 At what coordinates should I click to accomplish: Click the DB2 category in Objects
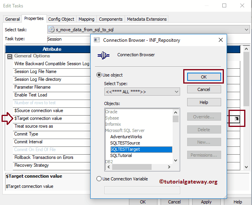click(109, 162)
